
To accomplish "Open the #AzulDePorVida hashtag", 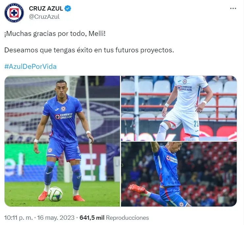I will coord(31,67).
